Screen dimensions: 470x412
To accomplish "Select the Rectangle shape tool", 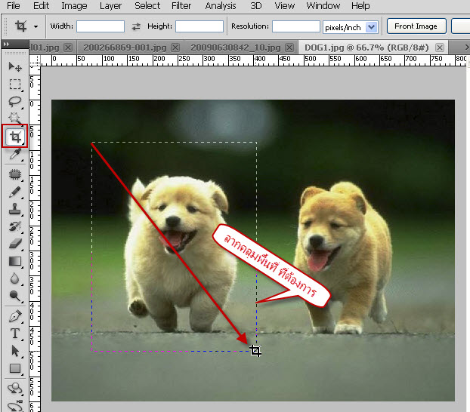I will coord(15,368).
